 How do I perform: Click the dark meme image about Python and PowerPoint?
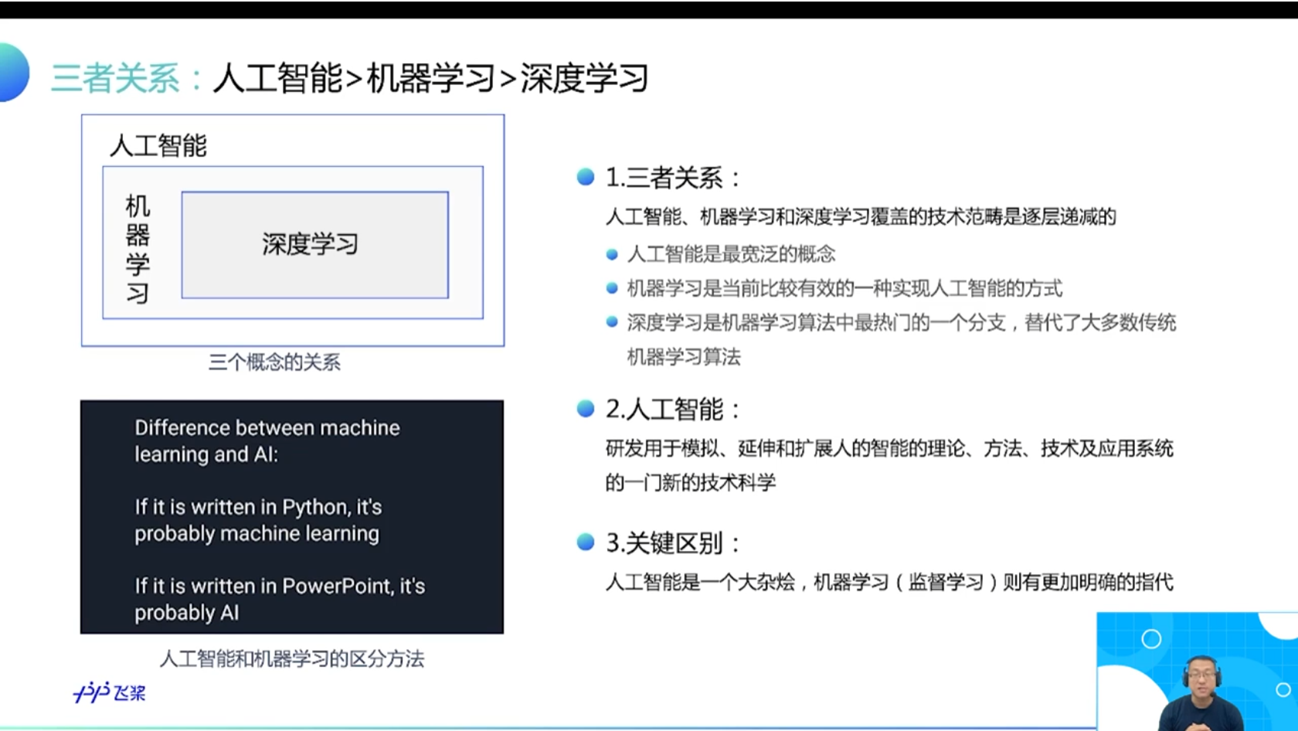tap(292, 517)
